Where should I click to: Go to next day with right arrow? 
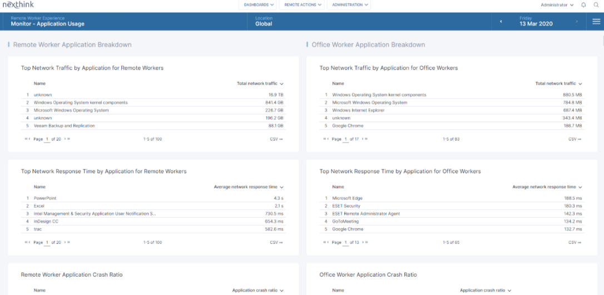[x=577, y=22]
